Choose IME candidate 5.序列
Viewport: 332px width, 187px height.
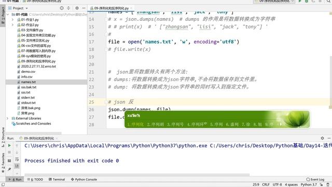pos(216,125)
